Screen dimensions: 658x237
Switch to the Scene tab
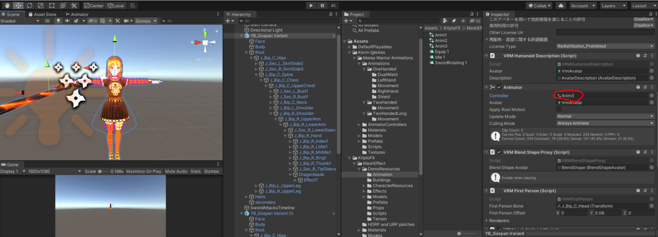coord(13,14)
